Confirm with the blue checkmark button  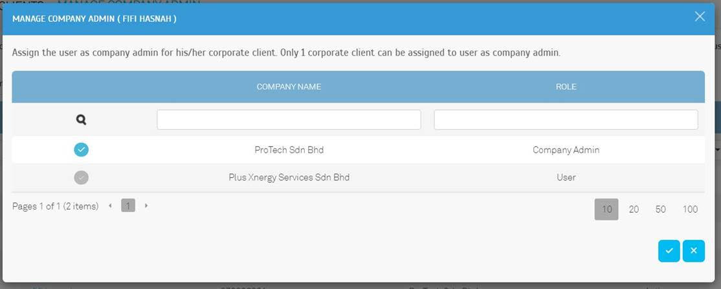click(669, 251)
